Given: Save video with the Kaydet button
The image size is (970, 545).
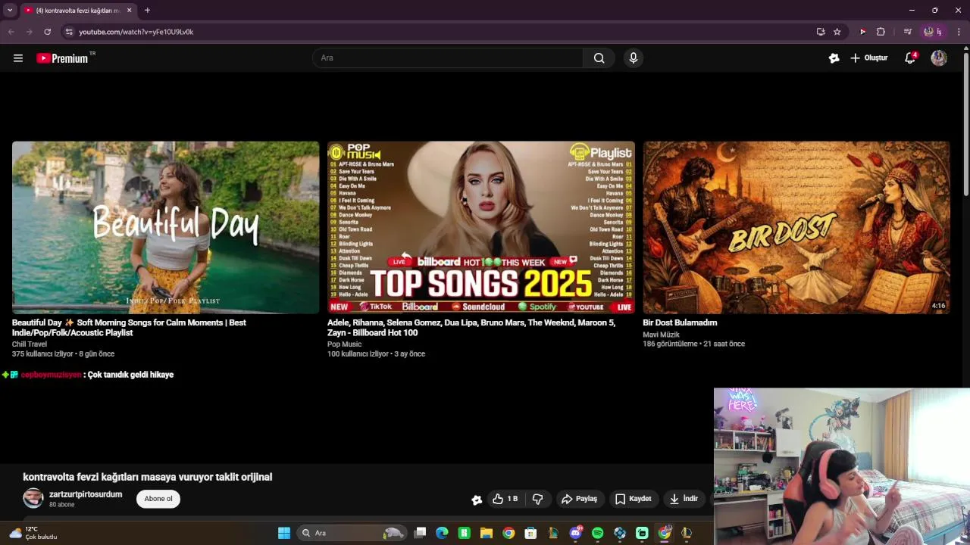Looking at the screenshot, I should click(634, 499).
